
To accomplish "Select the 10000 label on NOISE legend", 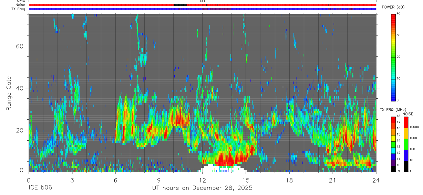I will coord(414,127).
